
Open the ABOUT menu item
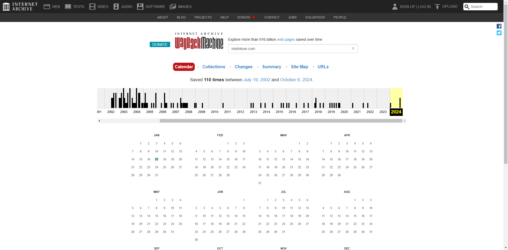162,17
